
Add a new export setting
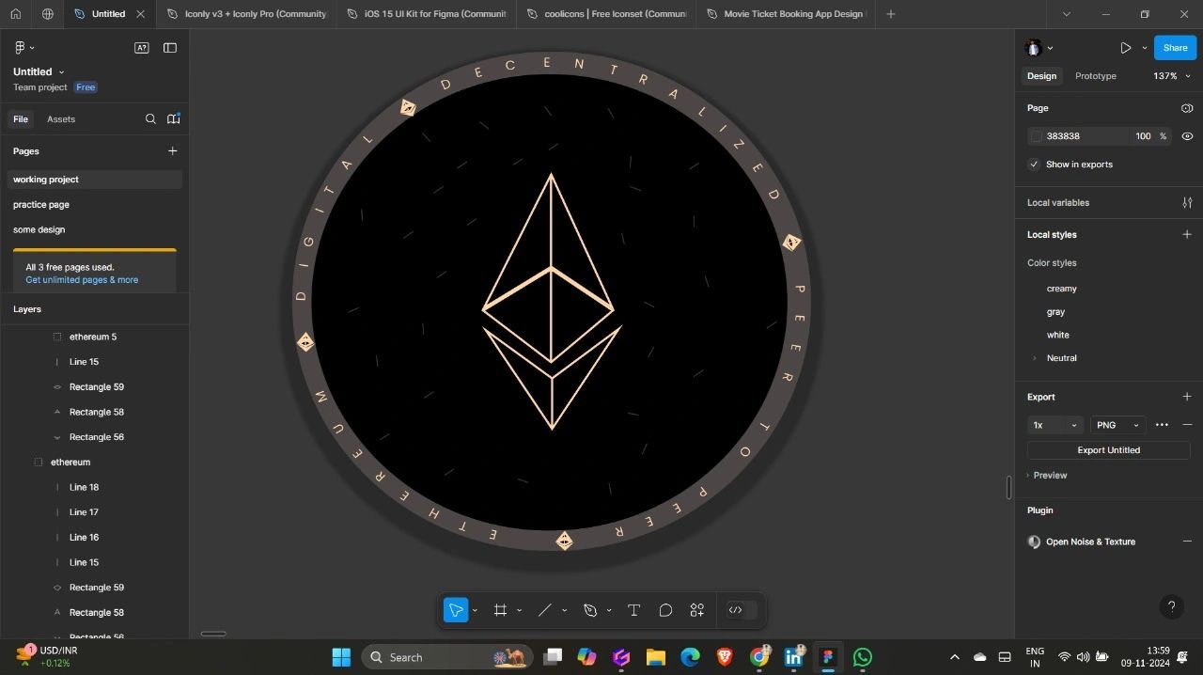(x=1187, y=397)
